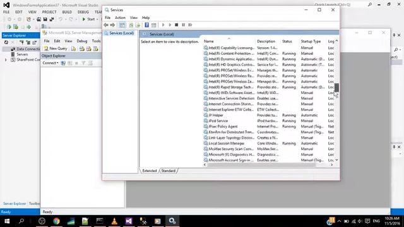
Task: Open Visual Studio from the taskbar
Action: [129, 221]
